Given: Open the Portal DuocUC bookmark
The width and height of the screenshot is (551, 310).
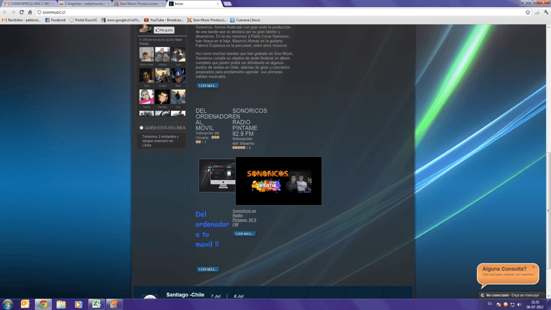Looking at the screenshot, I should 83,20.
